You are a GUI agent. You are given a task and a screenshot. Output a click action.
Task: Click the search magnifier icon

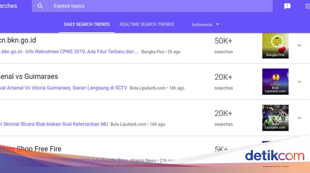pos(40,6)
